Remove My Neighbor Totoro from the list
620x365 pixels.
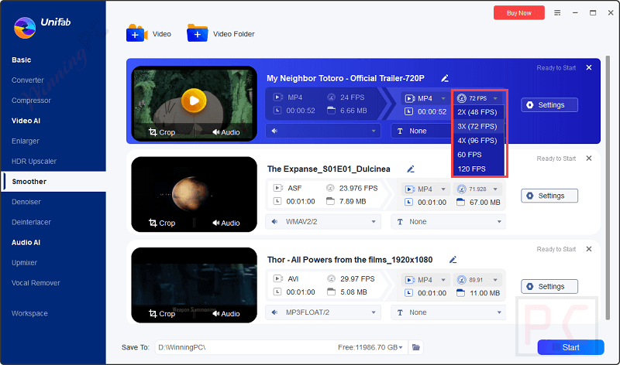click(589, 67)
